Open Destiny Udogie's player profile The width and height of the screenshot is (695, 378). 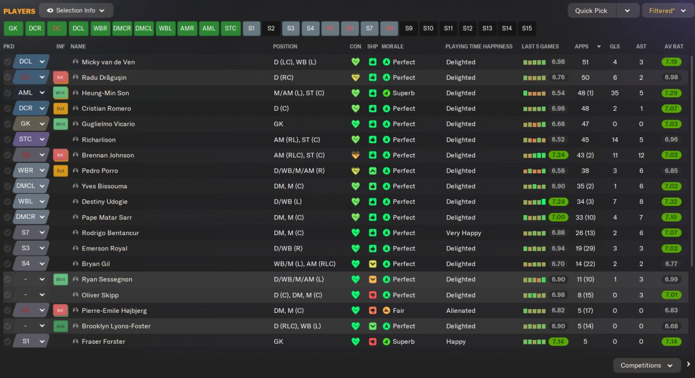(105, 201)
